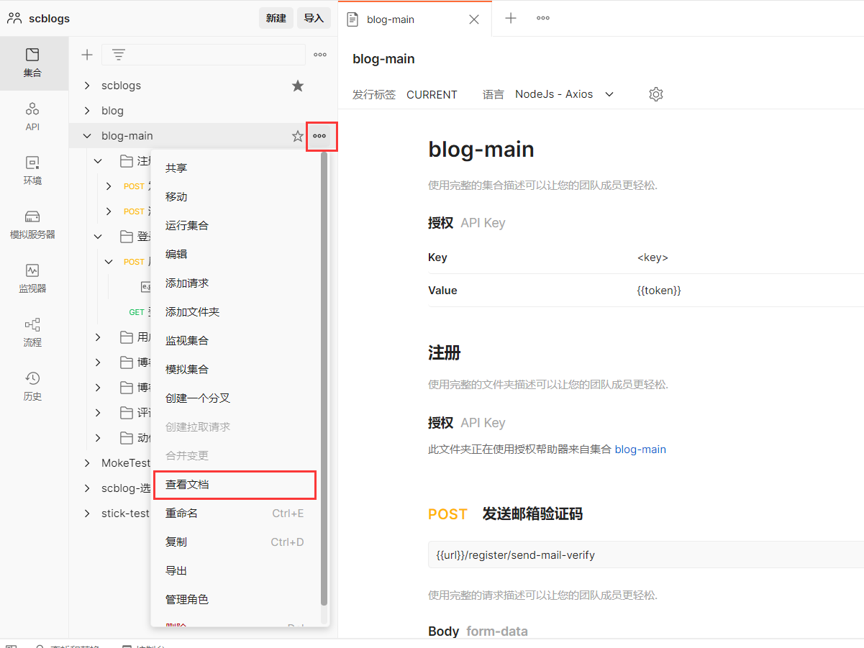The height and width of the screenshot is (648, 864).
Task: Choose 管理角色 in context menu
Action: tap(236, 600)
